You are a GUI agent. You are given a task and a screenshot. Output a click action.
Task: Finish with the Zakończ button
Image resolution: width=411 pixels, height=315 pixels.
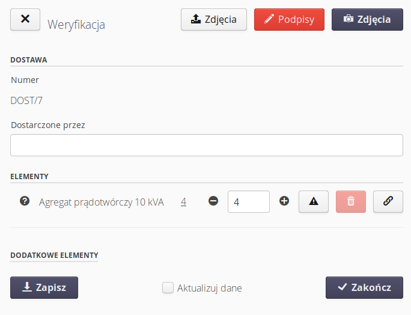click(364, 287)
